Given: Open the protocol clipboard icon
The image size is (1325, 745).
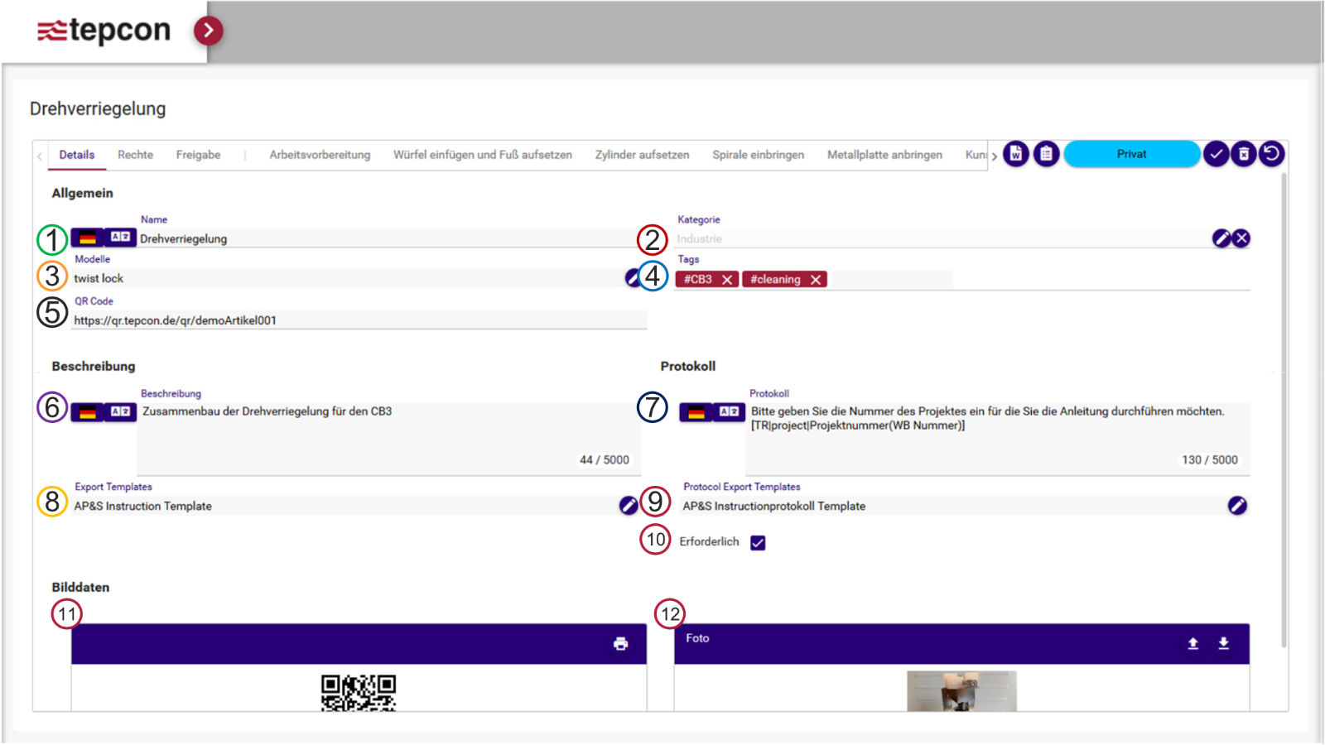Looking at the screenshot, I should pyautogui.click(x=1046, y=154).
